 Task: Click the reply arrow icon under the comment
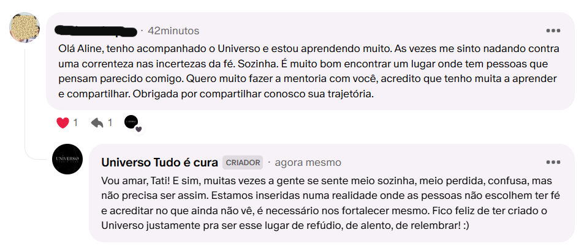click(97, 122)
